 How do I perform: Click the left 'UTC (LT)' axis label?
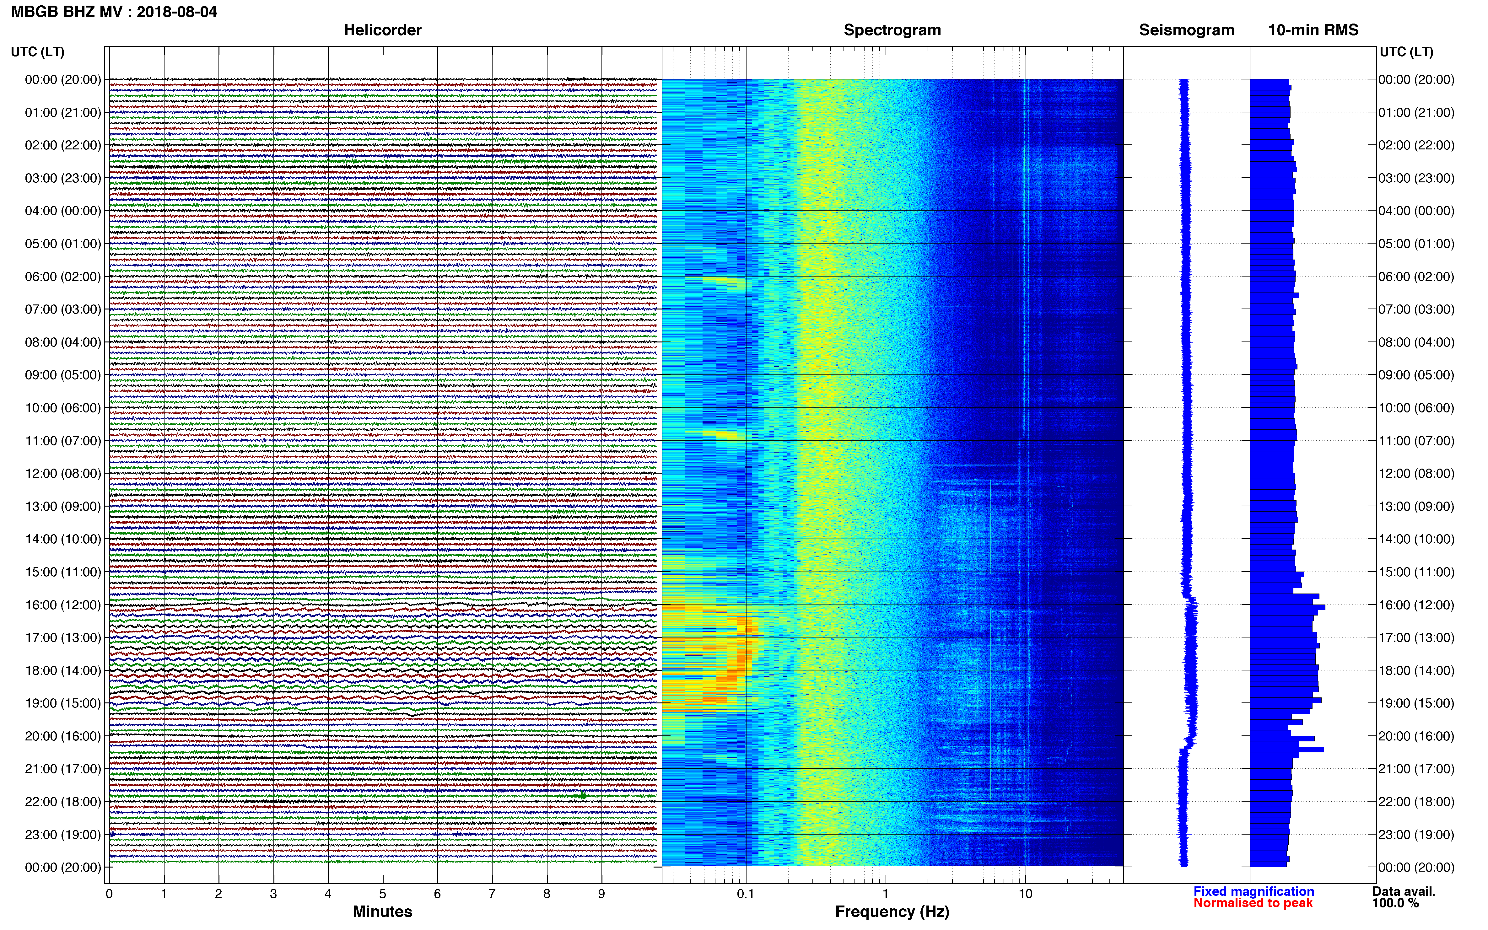click(38, 52)
